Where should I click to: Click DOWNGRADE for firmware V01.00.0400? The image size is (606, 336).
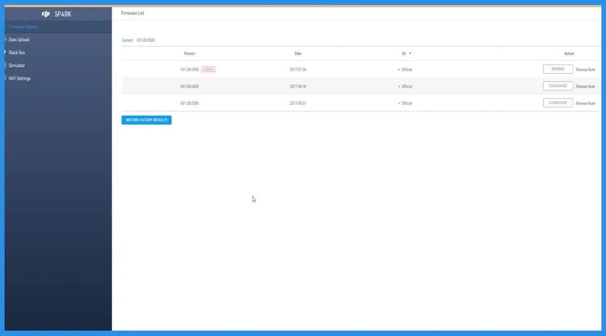(558, 86)
